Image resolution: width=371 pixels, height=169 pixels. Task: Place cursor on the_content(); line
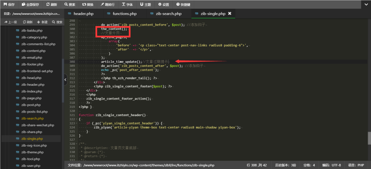pos(114,29)
